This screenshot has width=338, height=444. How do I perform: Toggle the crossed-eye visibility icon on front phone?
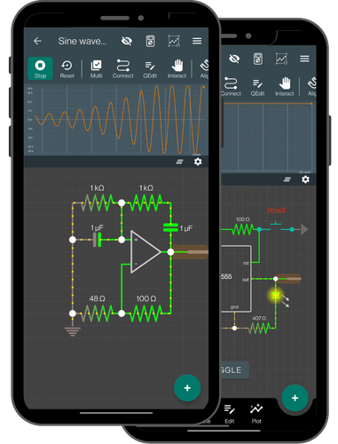(x=127, y=41)
